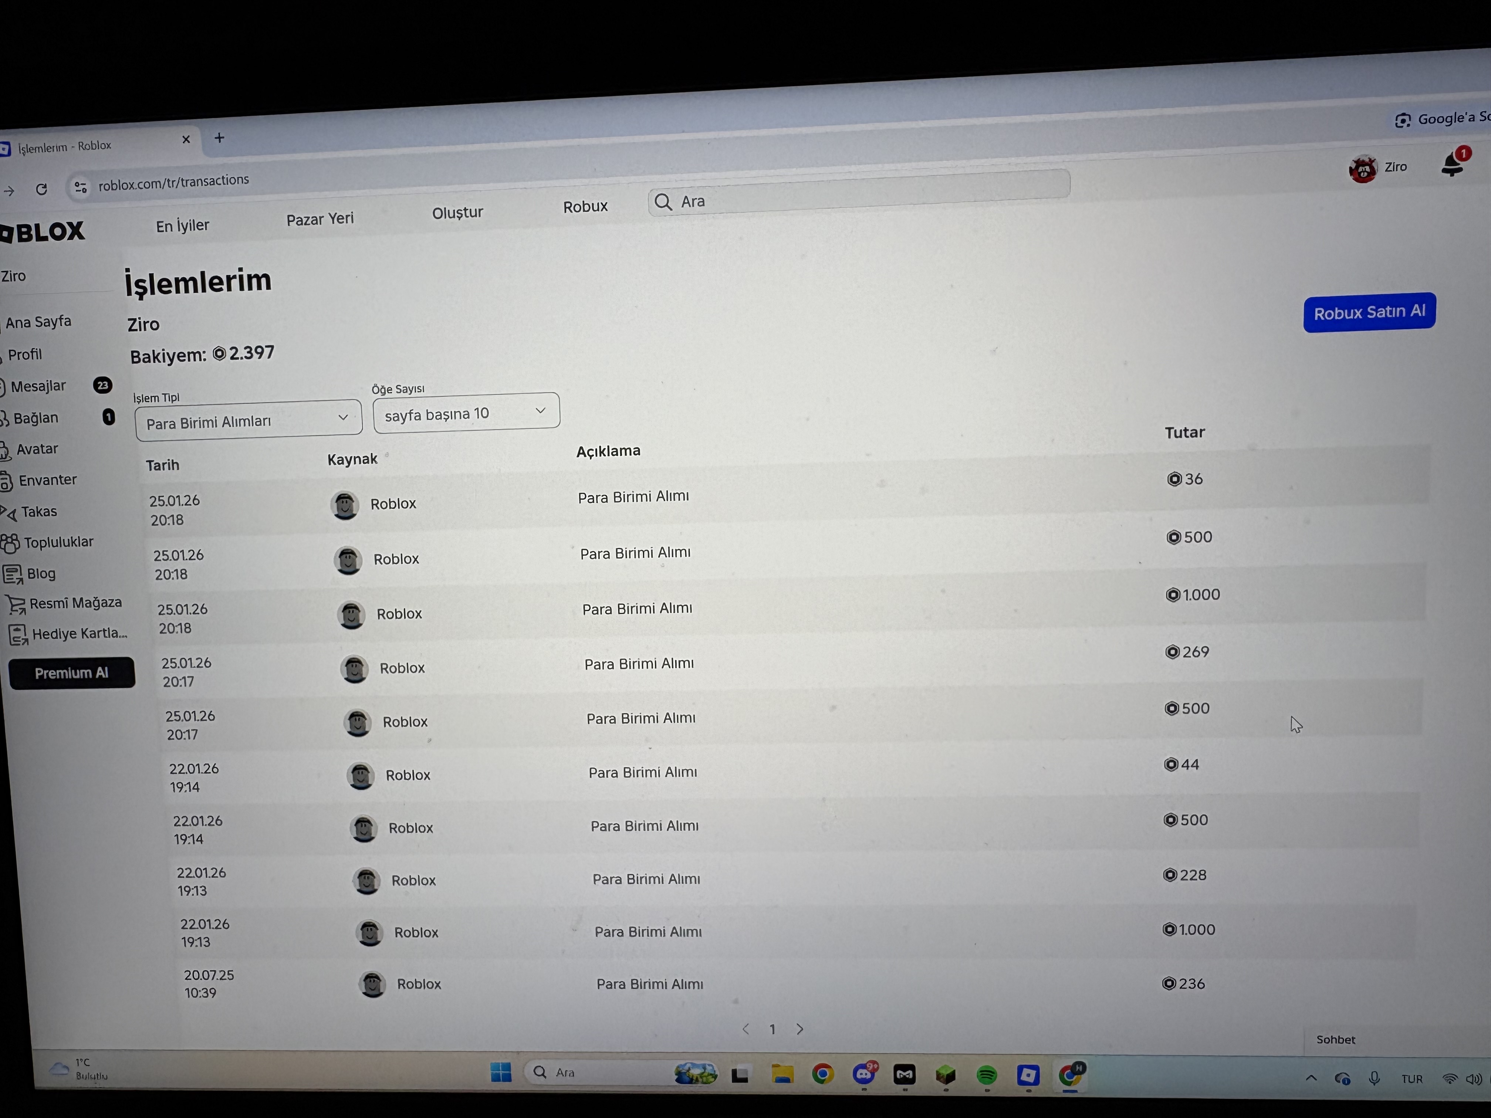Click the Ziro username in the header

tap(1396, 167)
